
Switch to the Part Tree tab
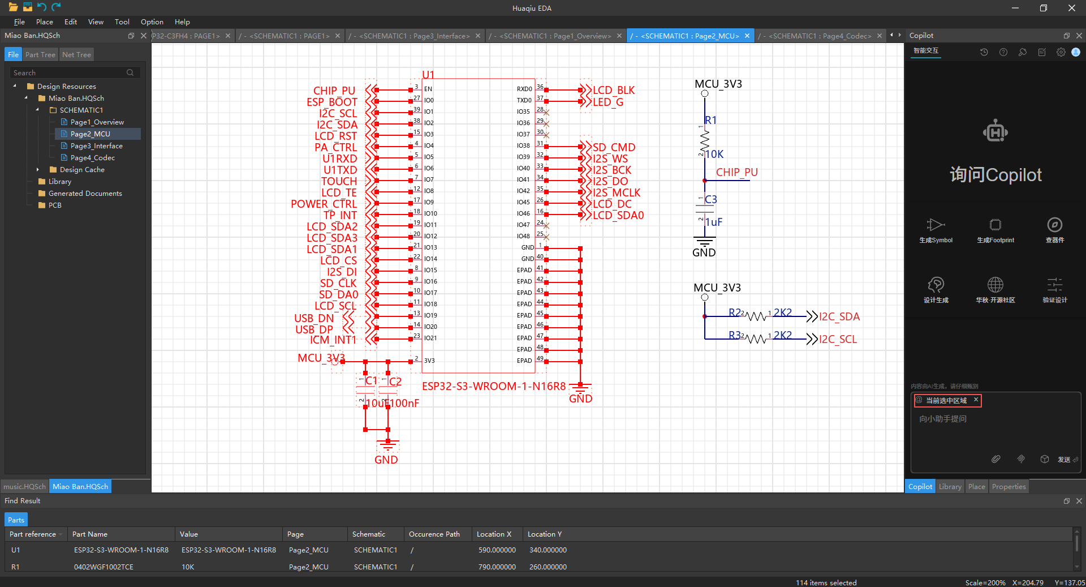pos(40,55)
